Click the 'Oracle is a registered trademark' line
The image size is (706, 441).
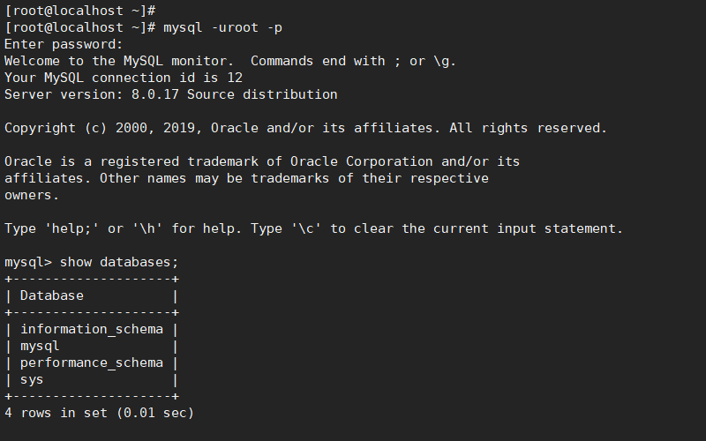(262, 161)
